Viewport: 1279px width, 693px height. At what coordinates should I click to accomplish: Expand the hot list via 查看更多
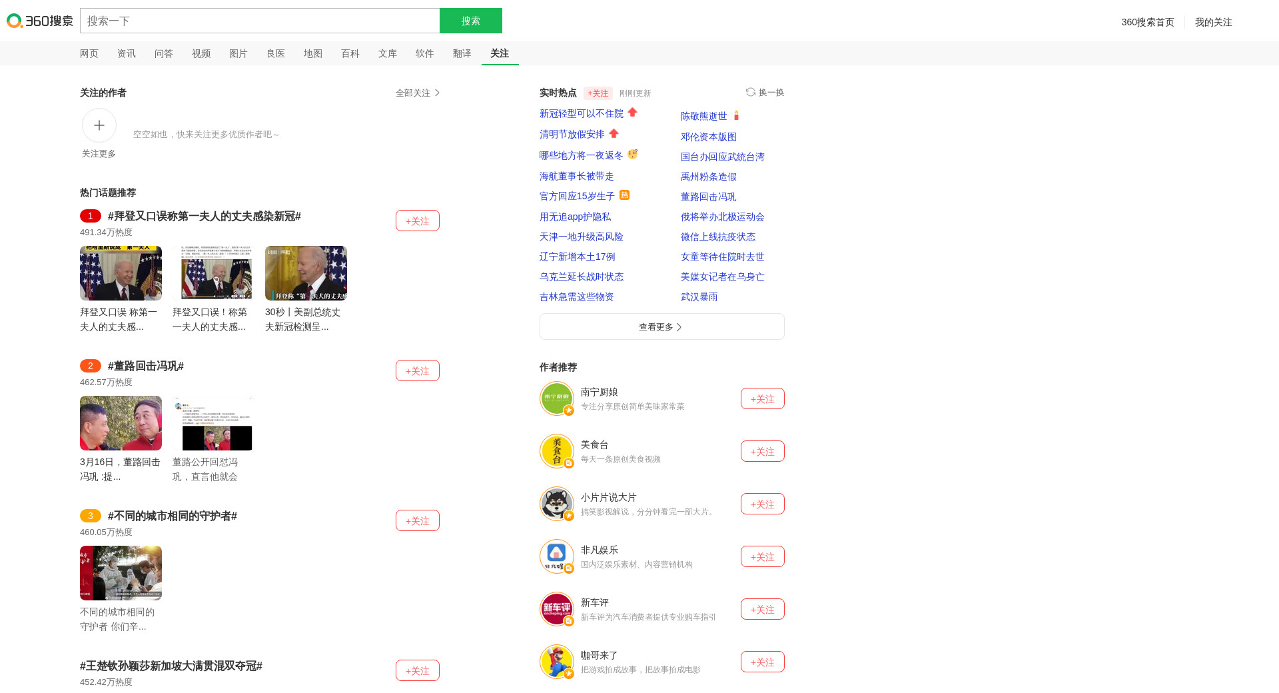[x=661, y=327]
